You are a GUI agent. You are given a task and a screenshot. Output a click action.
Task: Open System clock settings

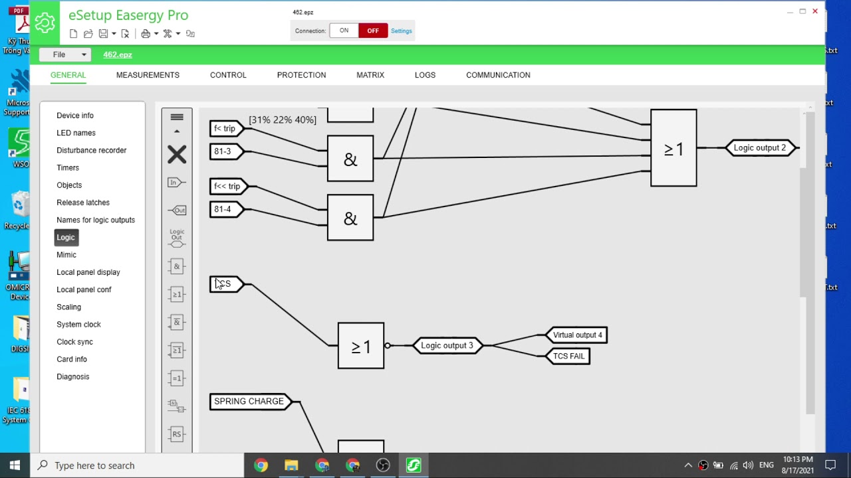point(78,324)
